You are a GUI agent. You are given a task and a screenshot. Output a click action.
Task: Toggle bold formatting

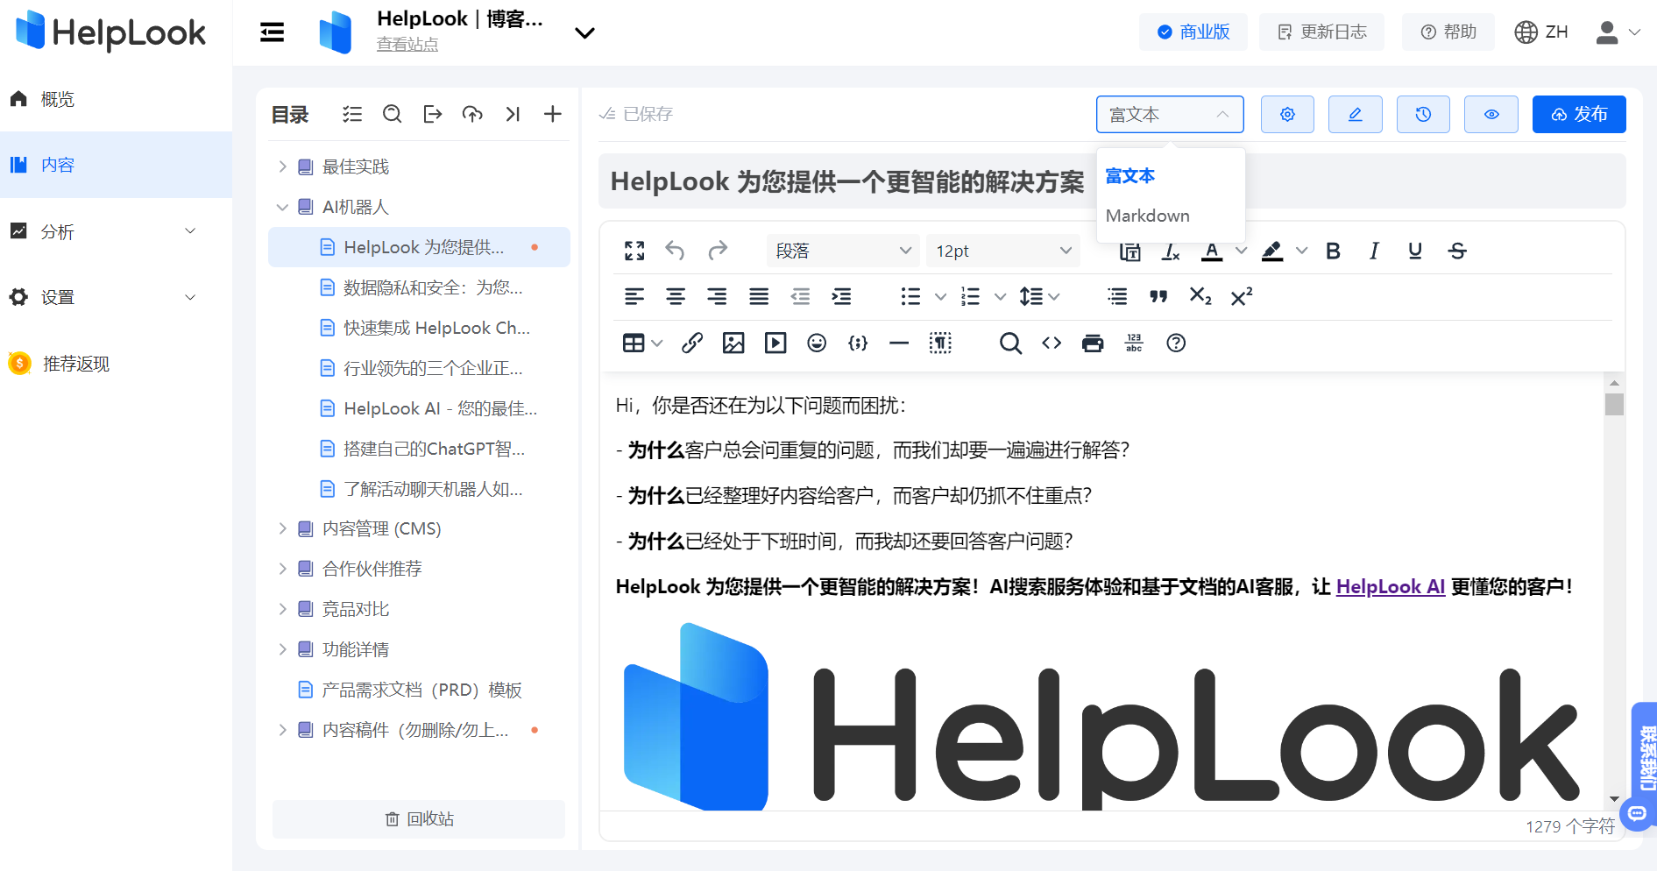tap(1333, 251)
